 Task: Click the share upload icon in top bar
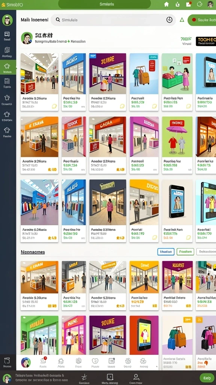[x=178, y=4]
